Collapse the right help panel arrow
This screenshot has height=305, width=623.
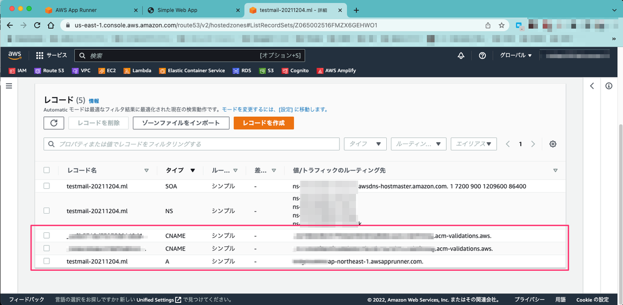(592, 86)
